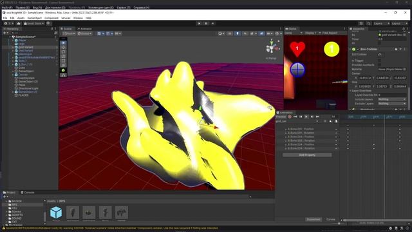
Task: Click the Step frame button
Action: pyautogui.click(x=213, y=23)
